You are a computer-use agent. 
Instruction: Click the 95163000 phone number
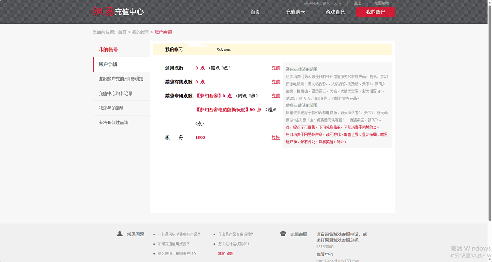click(325, 247)
